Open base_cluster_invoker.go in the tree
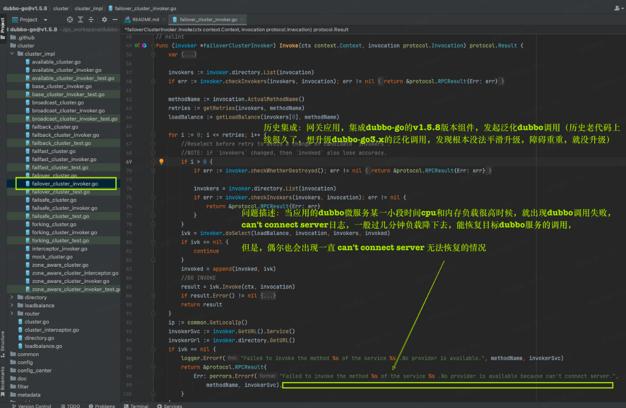The width and height of the screenshot is (626, 408). click(62, 86)
